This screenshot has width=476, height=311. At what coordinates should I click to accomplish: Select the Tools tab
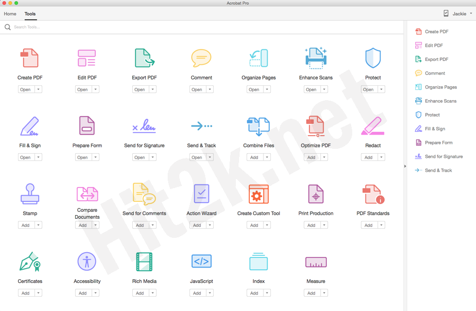pyautogui.click(x=30, y=14)
